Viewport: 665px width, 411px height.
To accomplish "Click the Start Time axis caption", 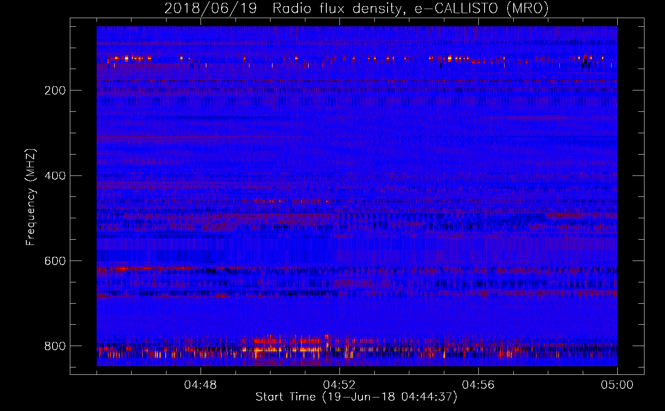I will pos(356,397).
